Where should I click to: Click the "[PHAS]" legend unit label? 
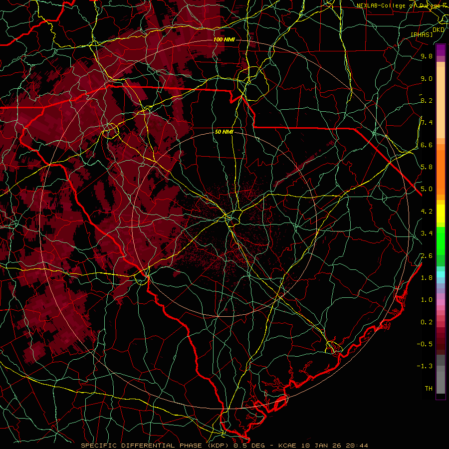[x=422, y=35]
